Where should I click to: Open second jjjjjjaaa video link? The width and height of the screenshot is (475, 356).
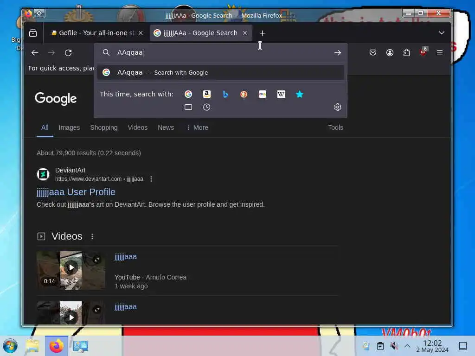tap(125, 307)
